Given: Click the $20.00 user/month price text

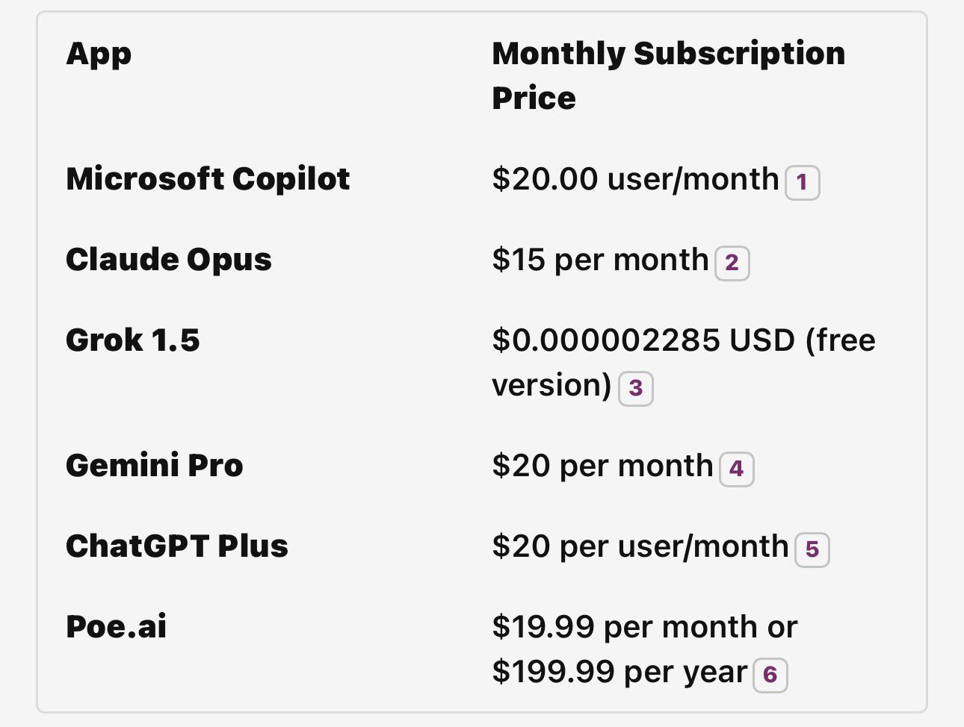Looking at the screenshot, I should point(635,179).
